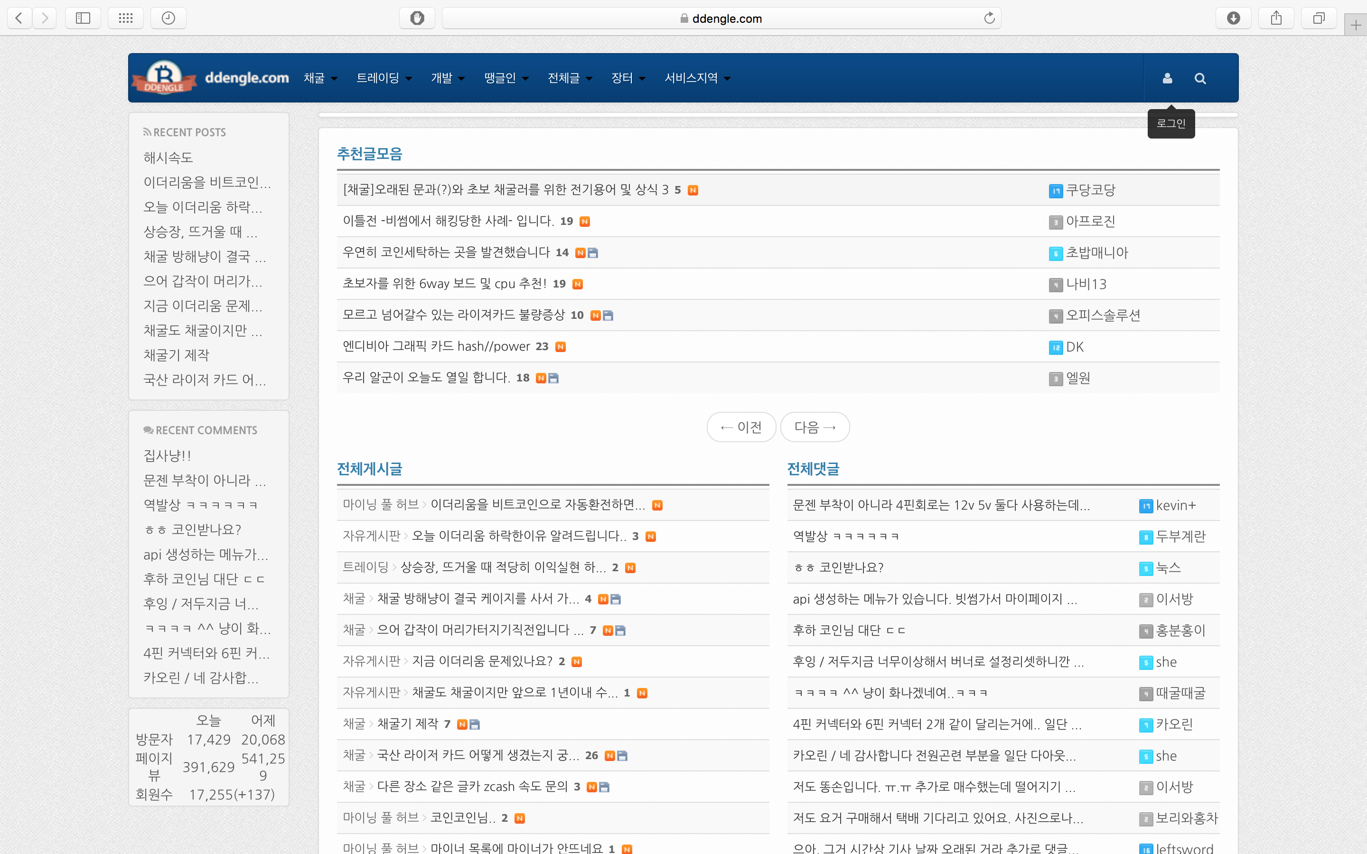The image size is (1367, 854).
Task: Open recent post 채굴기 제작 in sidebar
Action: (x=176, y=355)
